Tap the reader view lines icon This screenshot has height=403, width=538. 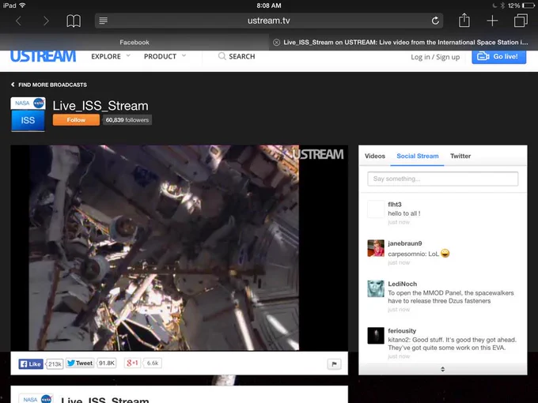click(x=104, y=21)
